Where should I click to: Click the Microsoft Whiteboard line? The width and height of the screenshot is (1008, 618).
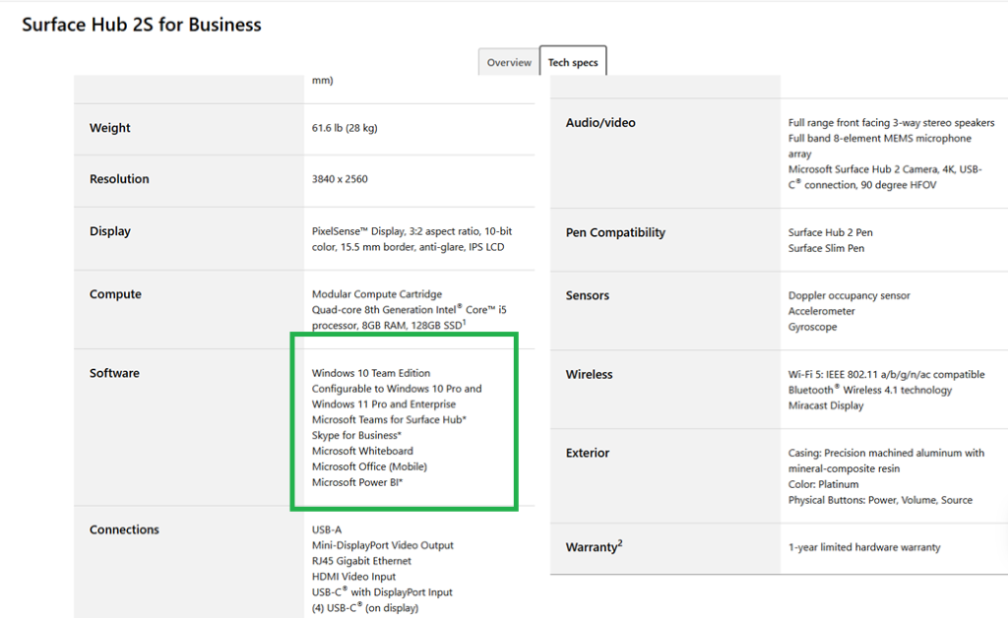click(x=362, y=451)
